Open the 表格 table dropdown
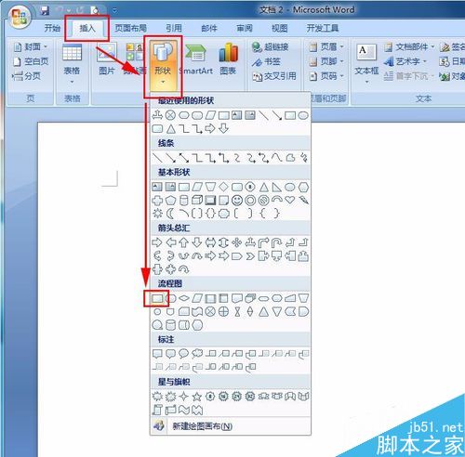Screen dimensions: 465x457 coord(72,64)
